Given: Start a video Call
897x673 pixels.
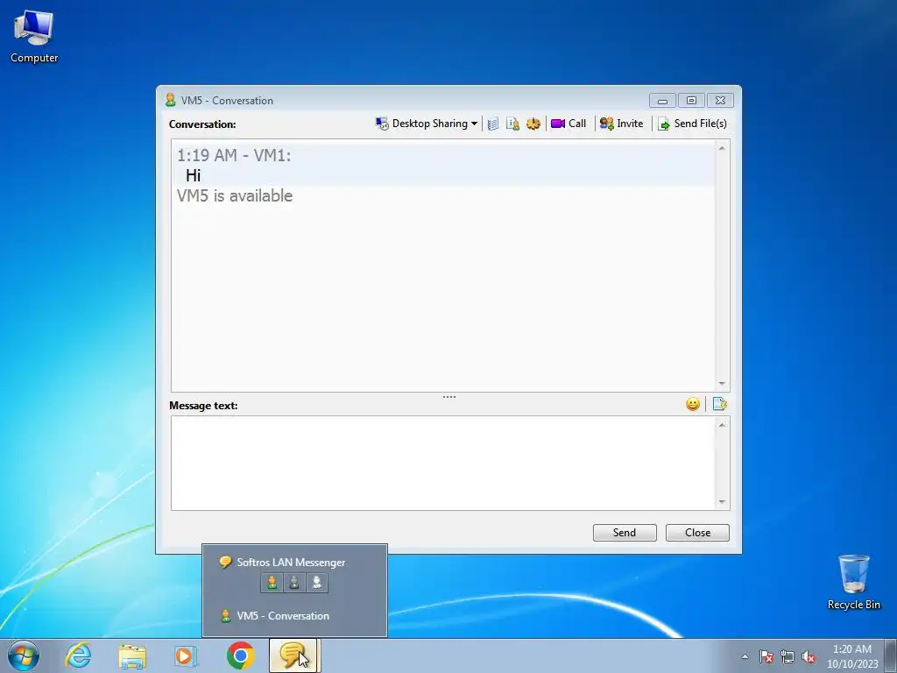Looking at the screenshot, I should pyautogui.click(x=569, y=124).
